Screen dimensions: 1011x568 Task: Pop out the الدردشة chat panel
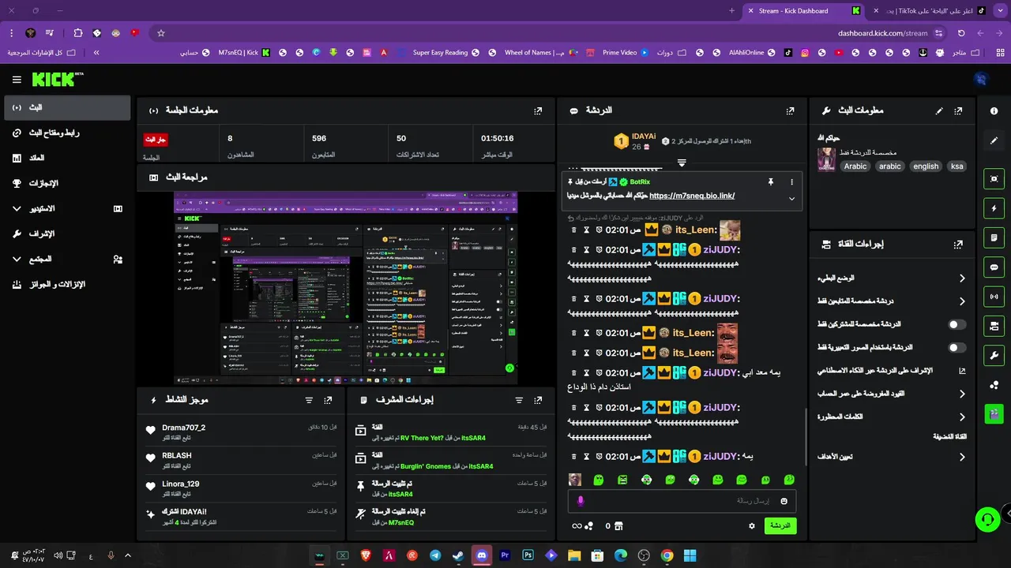click(790, 111)
